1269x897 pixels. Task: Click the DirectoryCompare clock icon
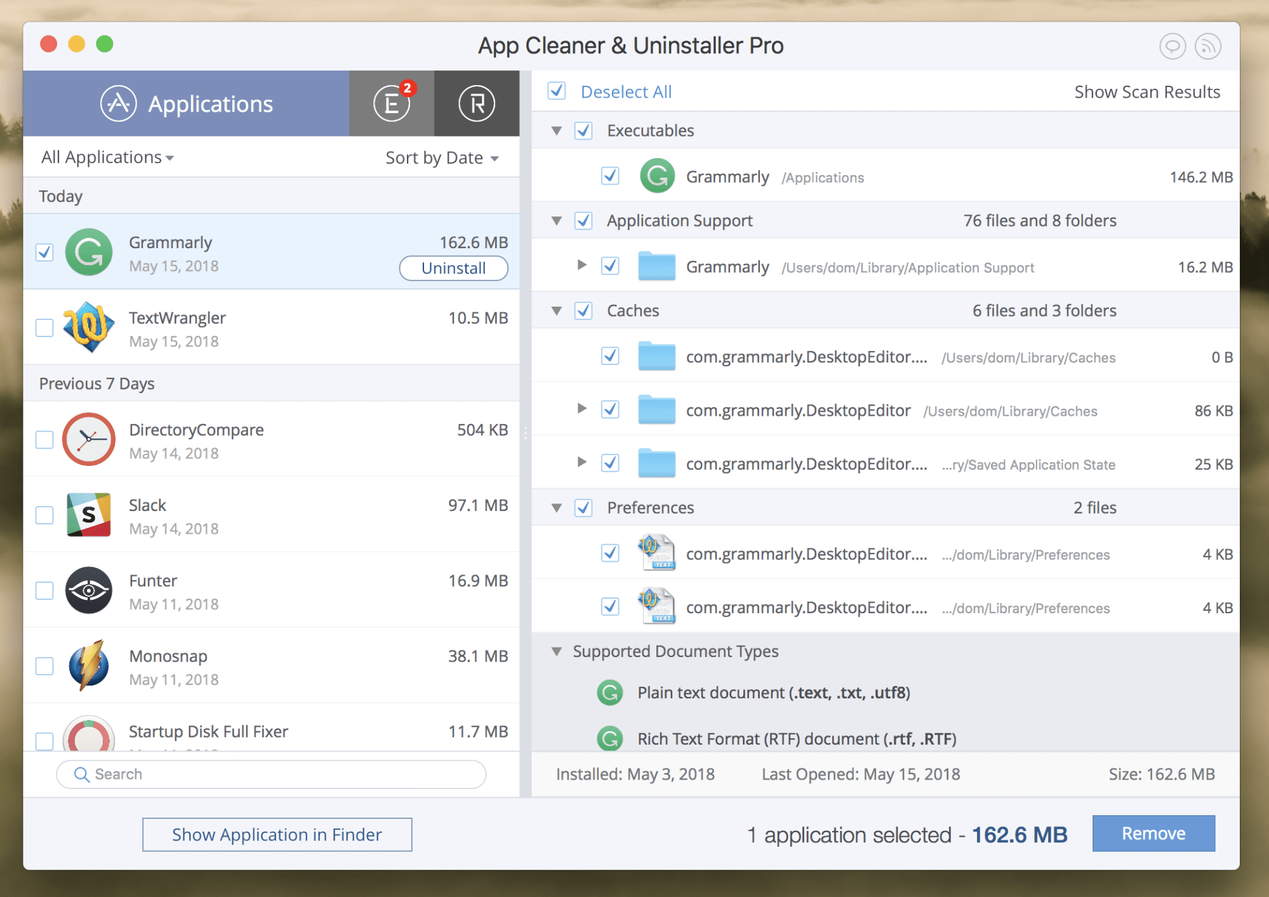89,439
